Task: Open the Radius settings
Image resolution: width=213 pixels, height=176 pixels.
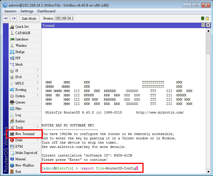Action: click(25, 121)
